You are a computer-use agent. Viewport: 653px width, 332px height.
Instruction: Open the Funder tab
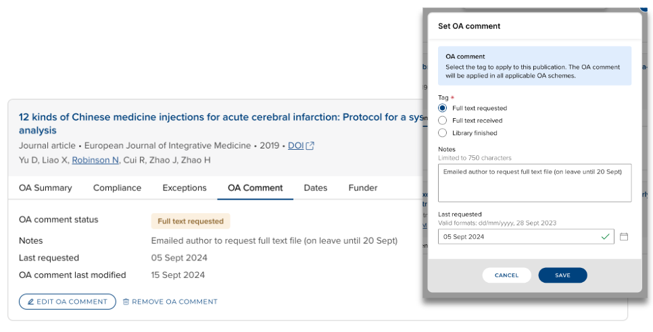point(363,188)
